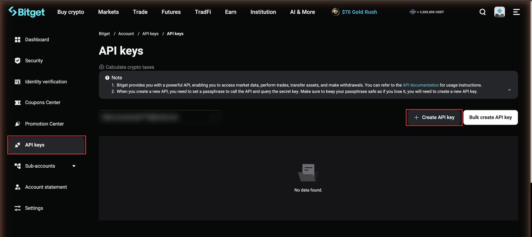
Task: Open the Futures menu
Action: tap(171, 12)
